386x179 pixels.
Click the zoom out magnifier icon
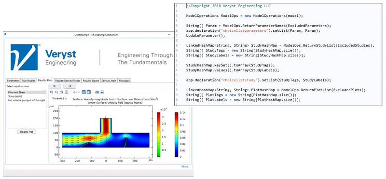coord(56,92)
